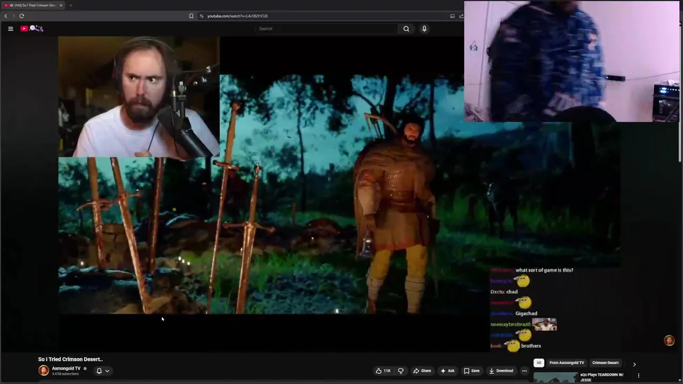Go forward with browser forward arrow

click(14, 16)
